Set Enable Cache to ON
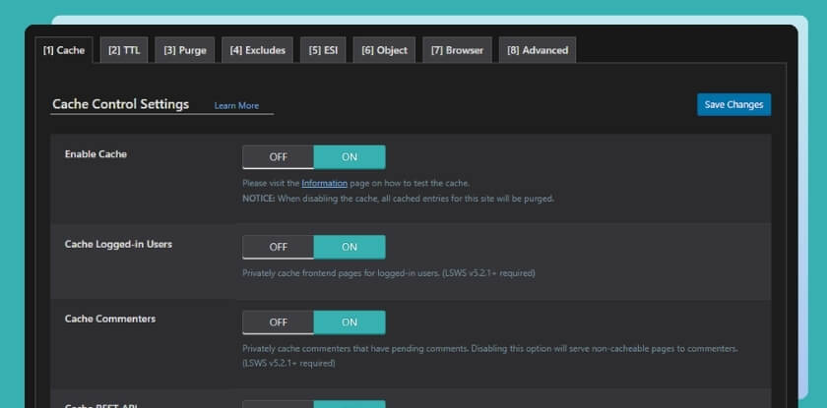Image resolution: width=827 pixels, height=408 pixels. point(350,156)
